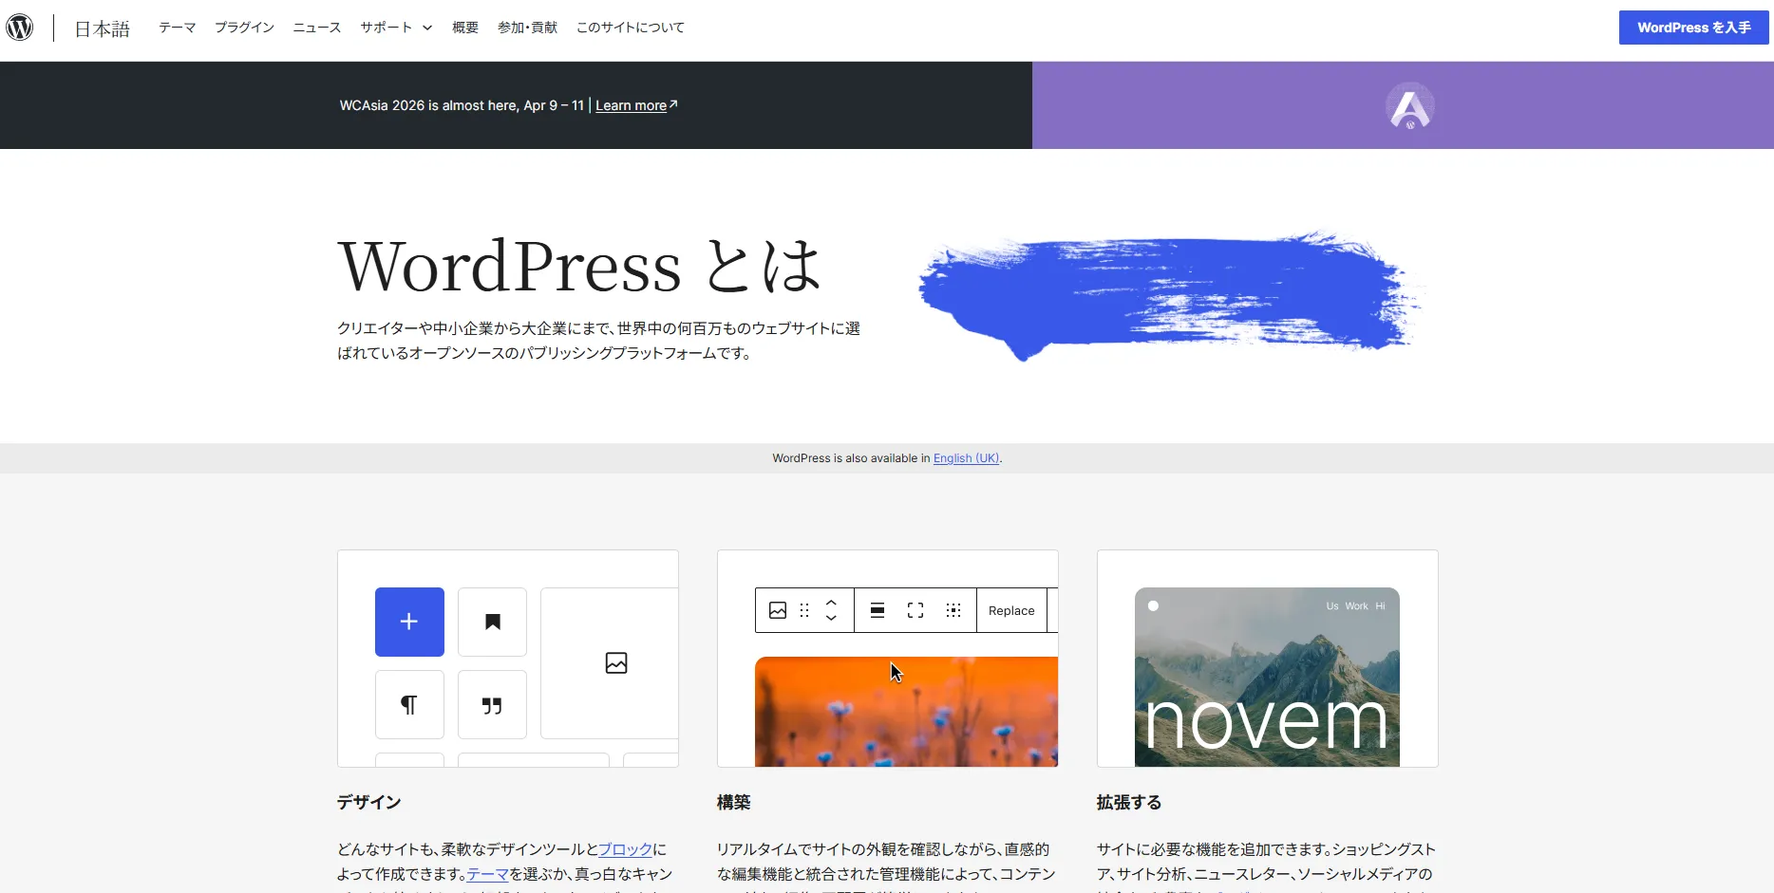This screenshot has height=893, width=1774.
Task: Click the drag handle in the block toolbar
Action: pos(804,610)
